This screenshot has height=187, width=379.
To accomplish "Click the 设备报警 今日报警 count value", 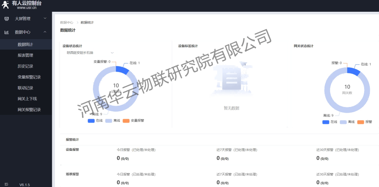I will pyautogui.click(x=123, y=158).
